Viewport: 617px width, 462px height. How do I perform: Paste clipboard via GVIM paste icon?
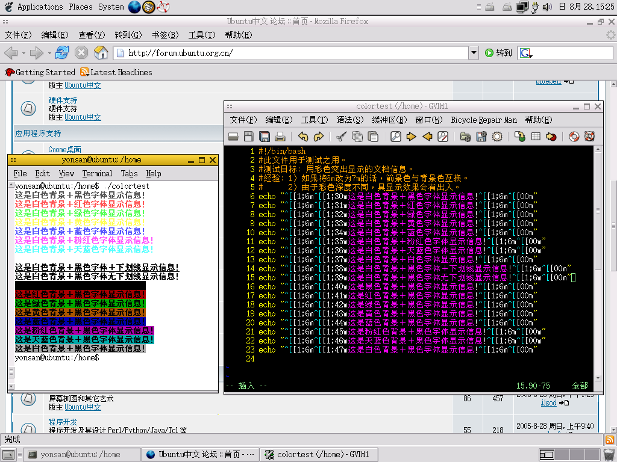click(x=372, y=137)
